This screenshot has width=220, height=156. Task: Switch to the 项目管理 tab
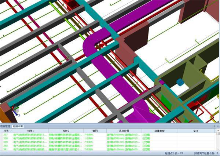click(x=5, y=126)
